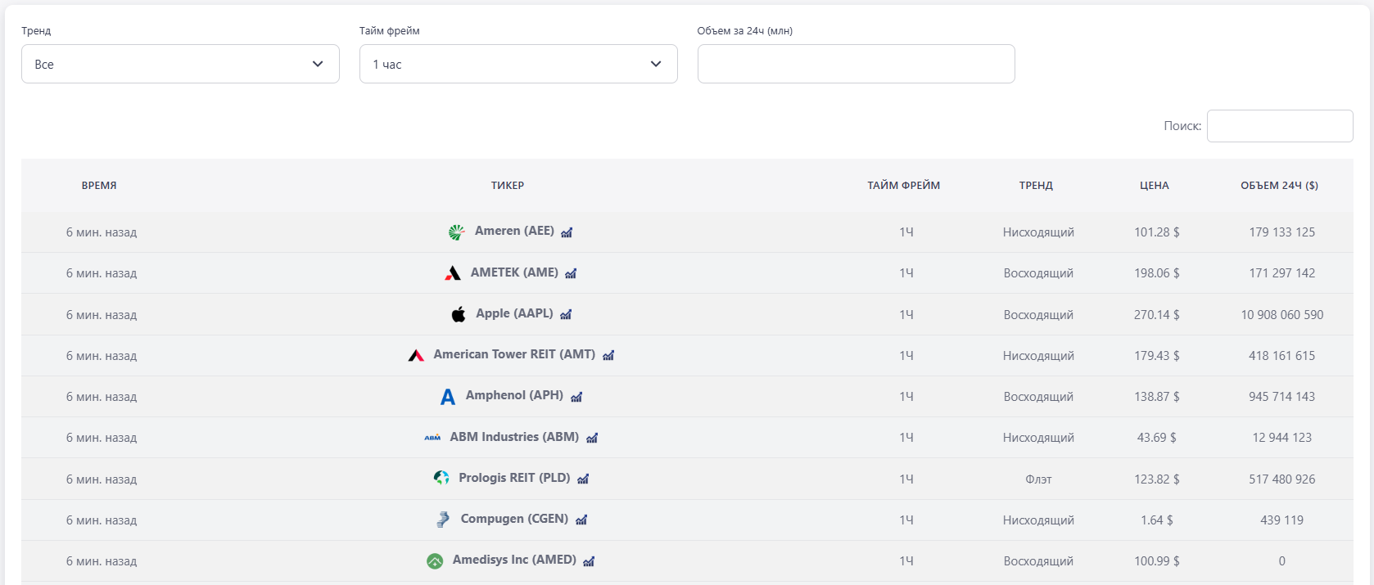Open the Тайм фрейм dropdown
Image resolution: width=1374 pixels, height=585 pixels.
518,64
